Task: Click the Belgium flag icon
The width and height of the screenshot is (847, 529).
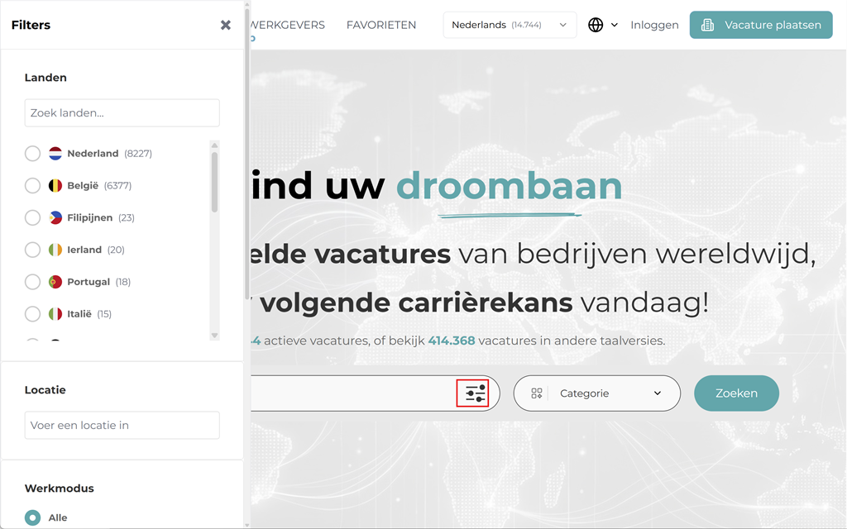Action: (55, 186)
